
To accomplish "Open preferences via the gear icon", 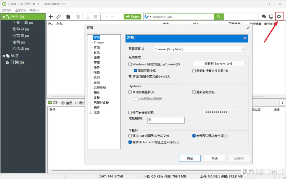I will point(279,17).
